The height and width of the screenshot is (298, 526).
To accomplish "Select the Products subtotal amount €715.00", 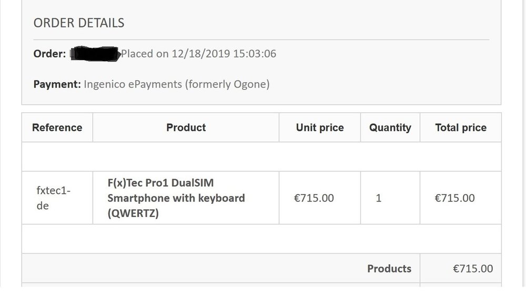I will [473, 269].
